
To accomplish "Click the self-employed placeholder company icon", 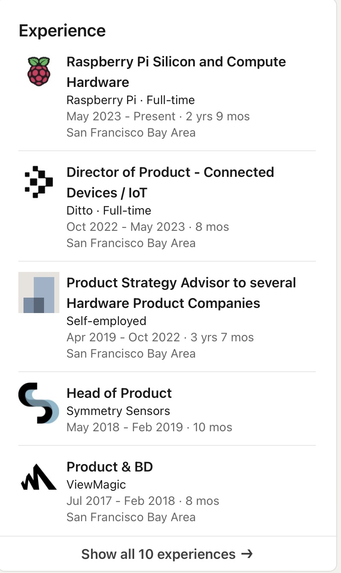I will pyautogui.click(x=39, y=292).
